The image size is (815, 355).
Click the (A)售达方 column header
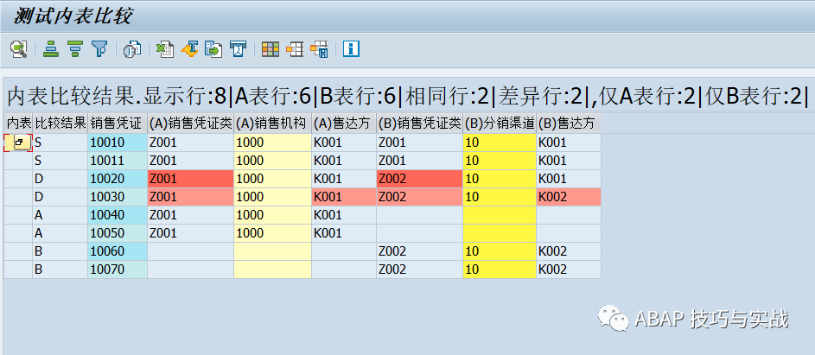tap(344, 124)
